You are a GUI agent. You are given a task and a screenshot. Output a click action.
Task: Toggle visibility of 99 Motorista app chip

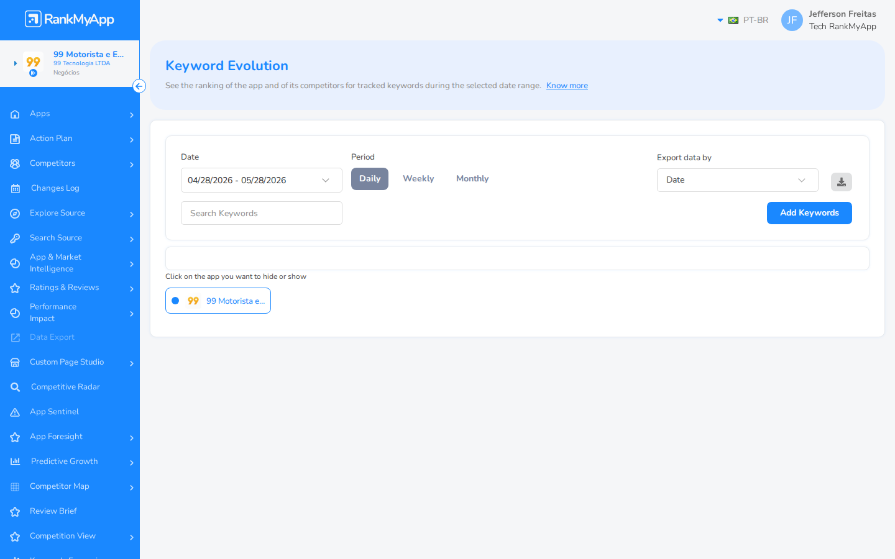click(x=218, y=301)
